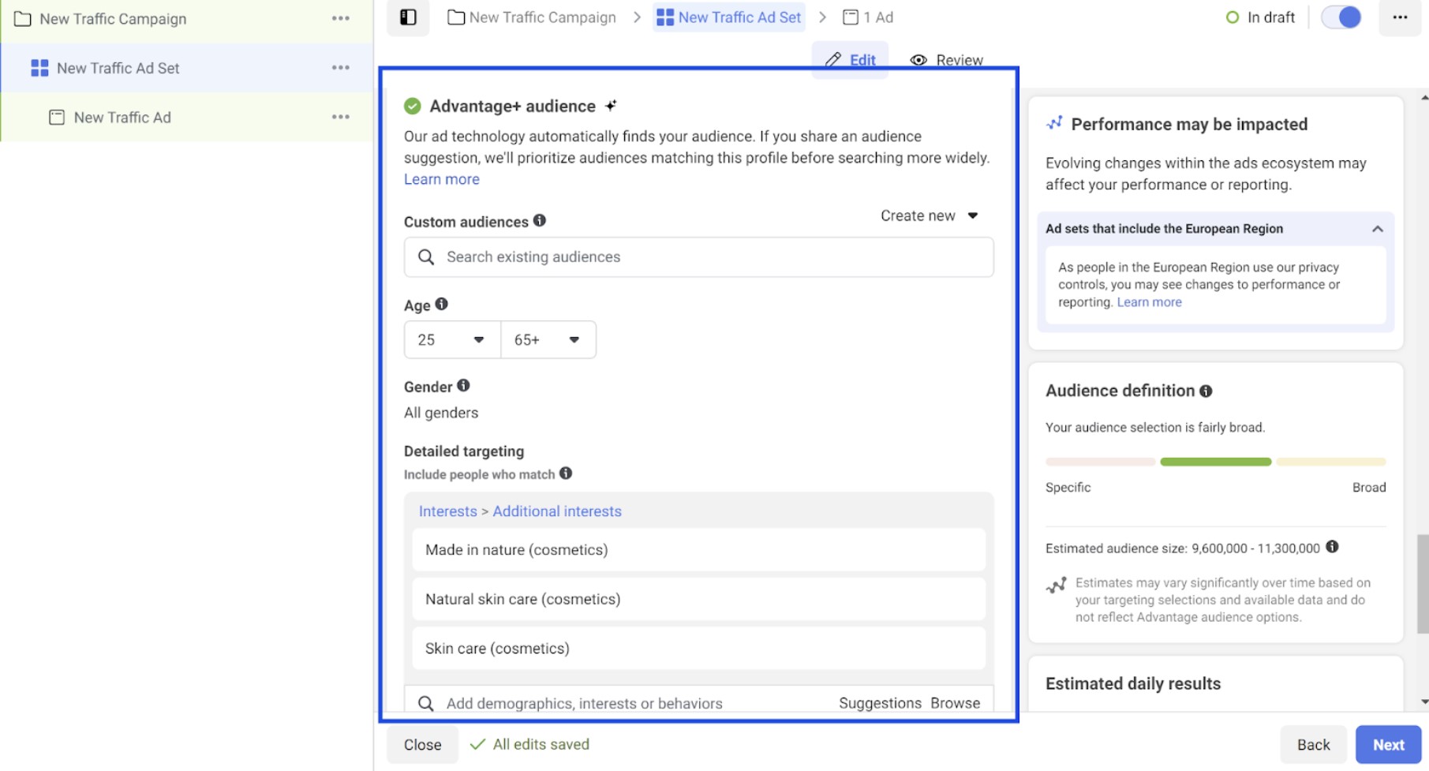This screenshot has width=1429, height=771.
Task: Collapse the European Region performance notice
Action: point(1378,229)
